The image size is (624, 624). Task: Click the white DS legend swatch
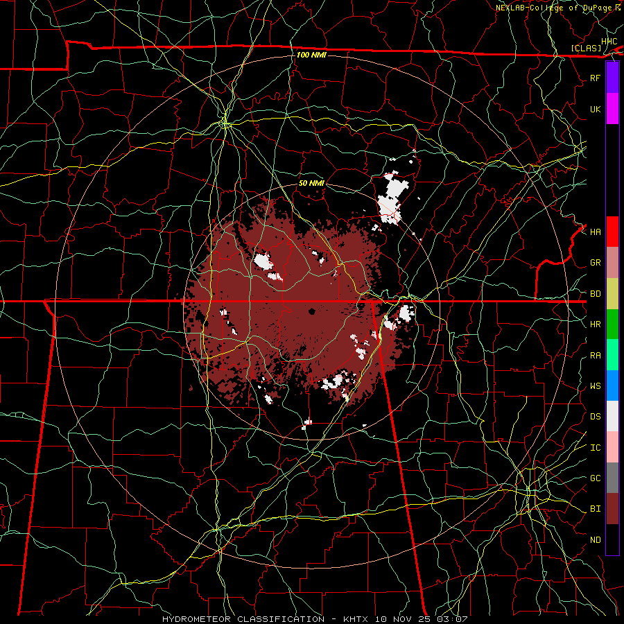coord(612,416)
